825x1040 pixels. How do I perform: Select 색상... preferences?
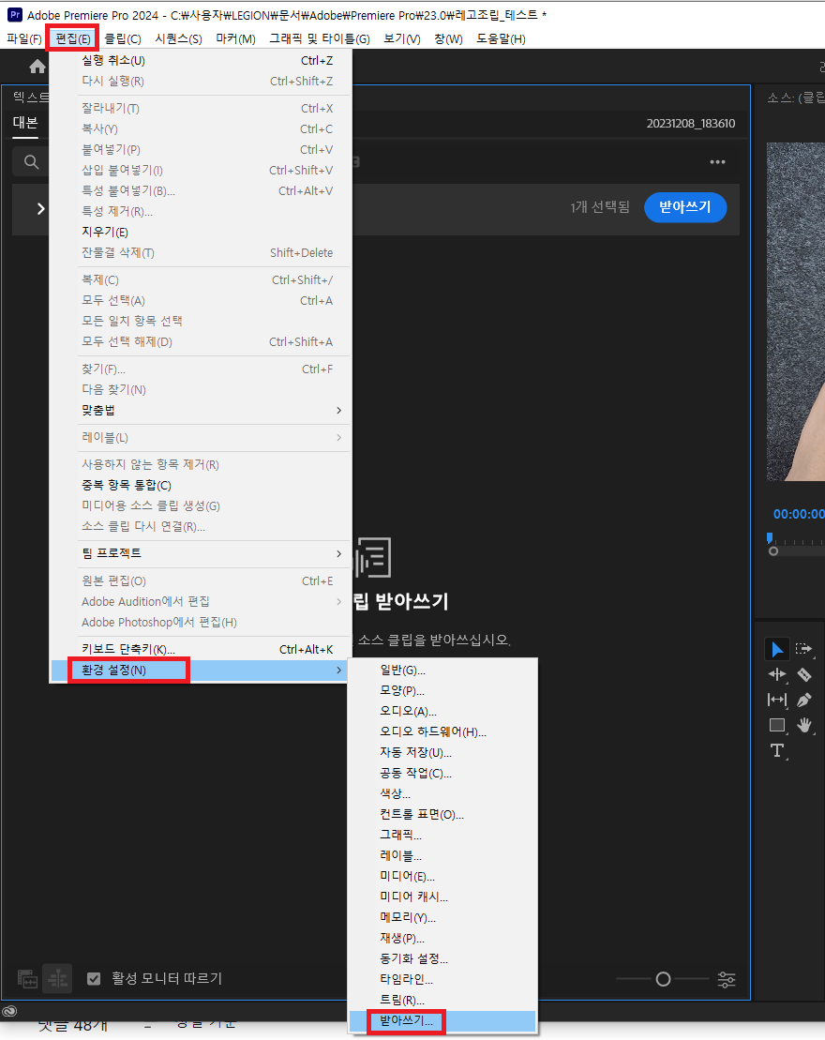tap(442, 794)
